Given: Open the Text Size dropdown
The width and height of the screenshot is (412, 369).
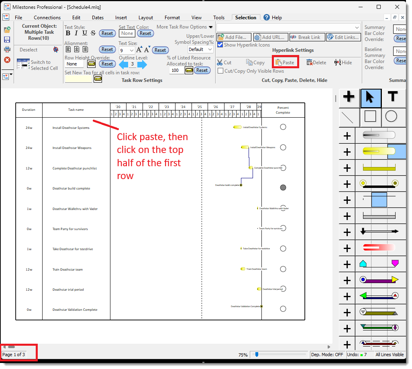Looking at the screenshot, I should tap(132, 51).
